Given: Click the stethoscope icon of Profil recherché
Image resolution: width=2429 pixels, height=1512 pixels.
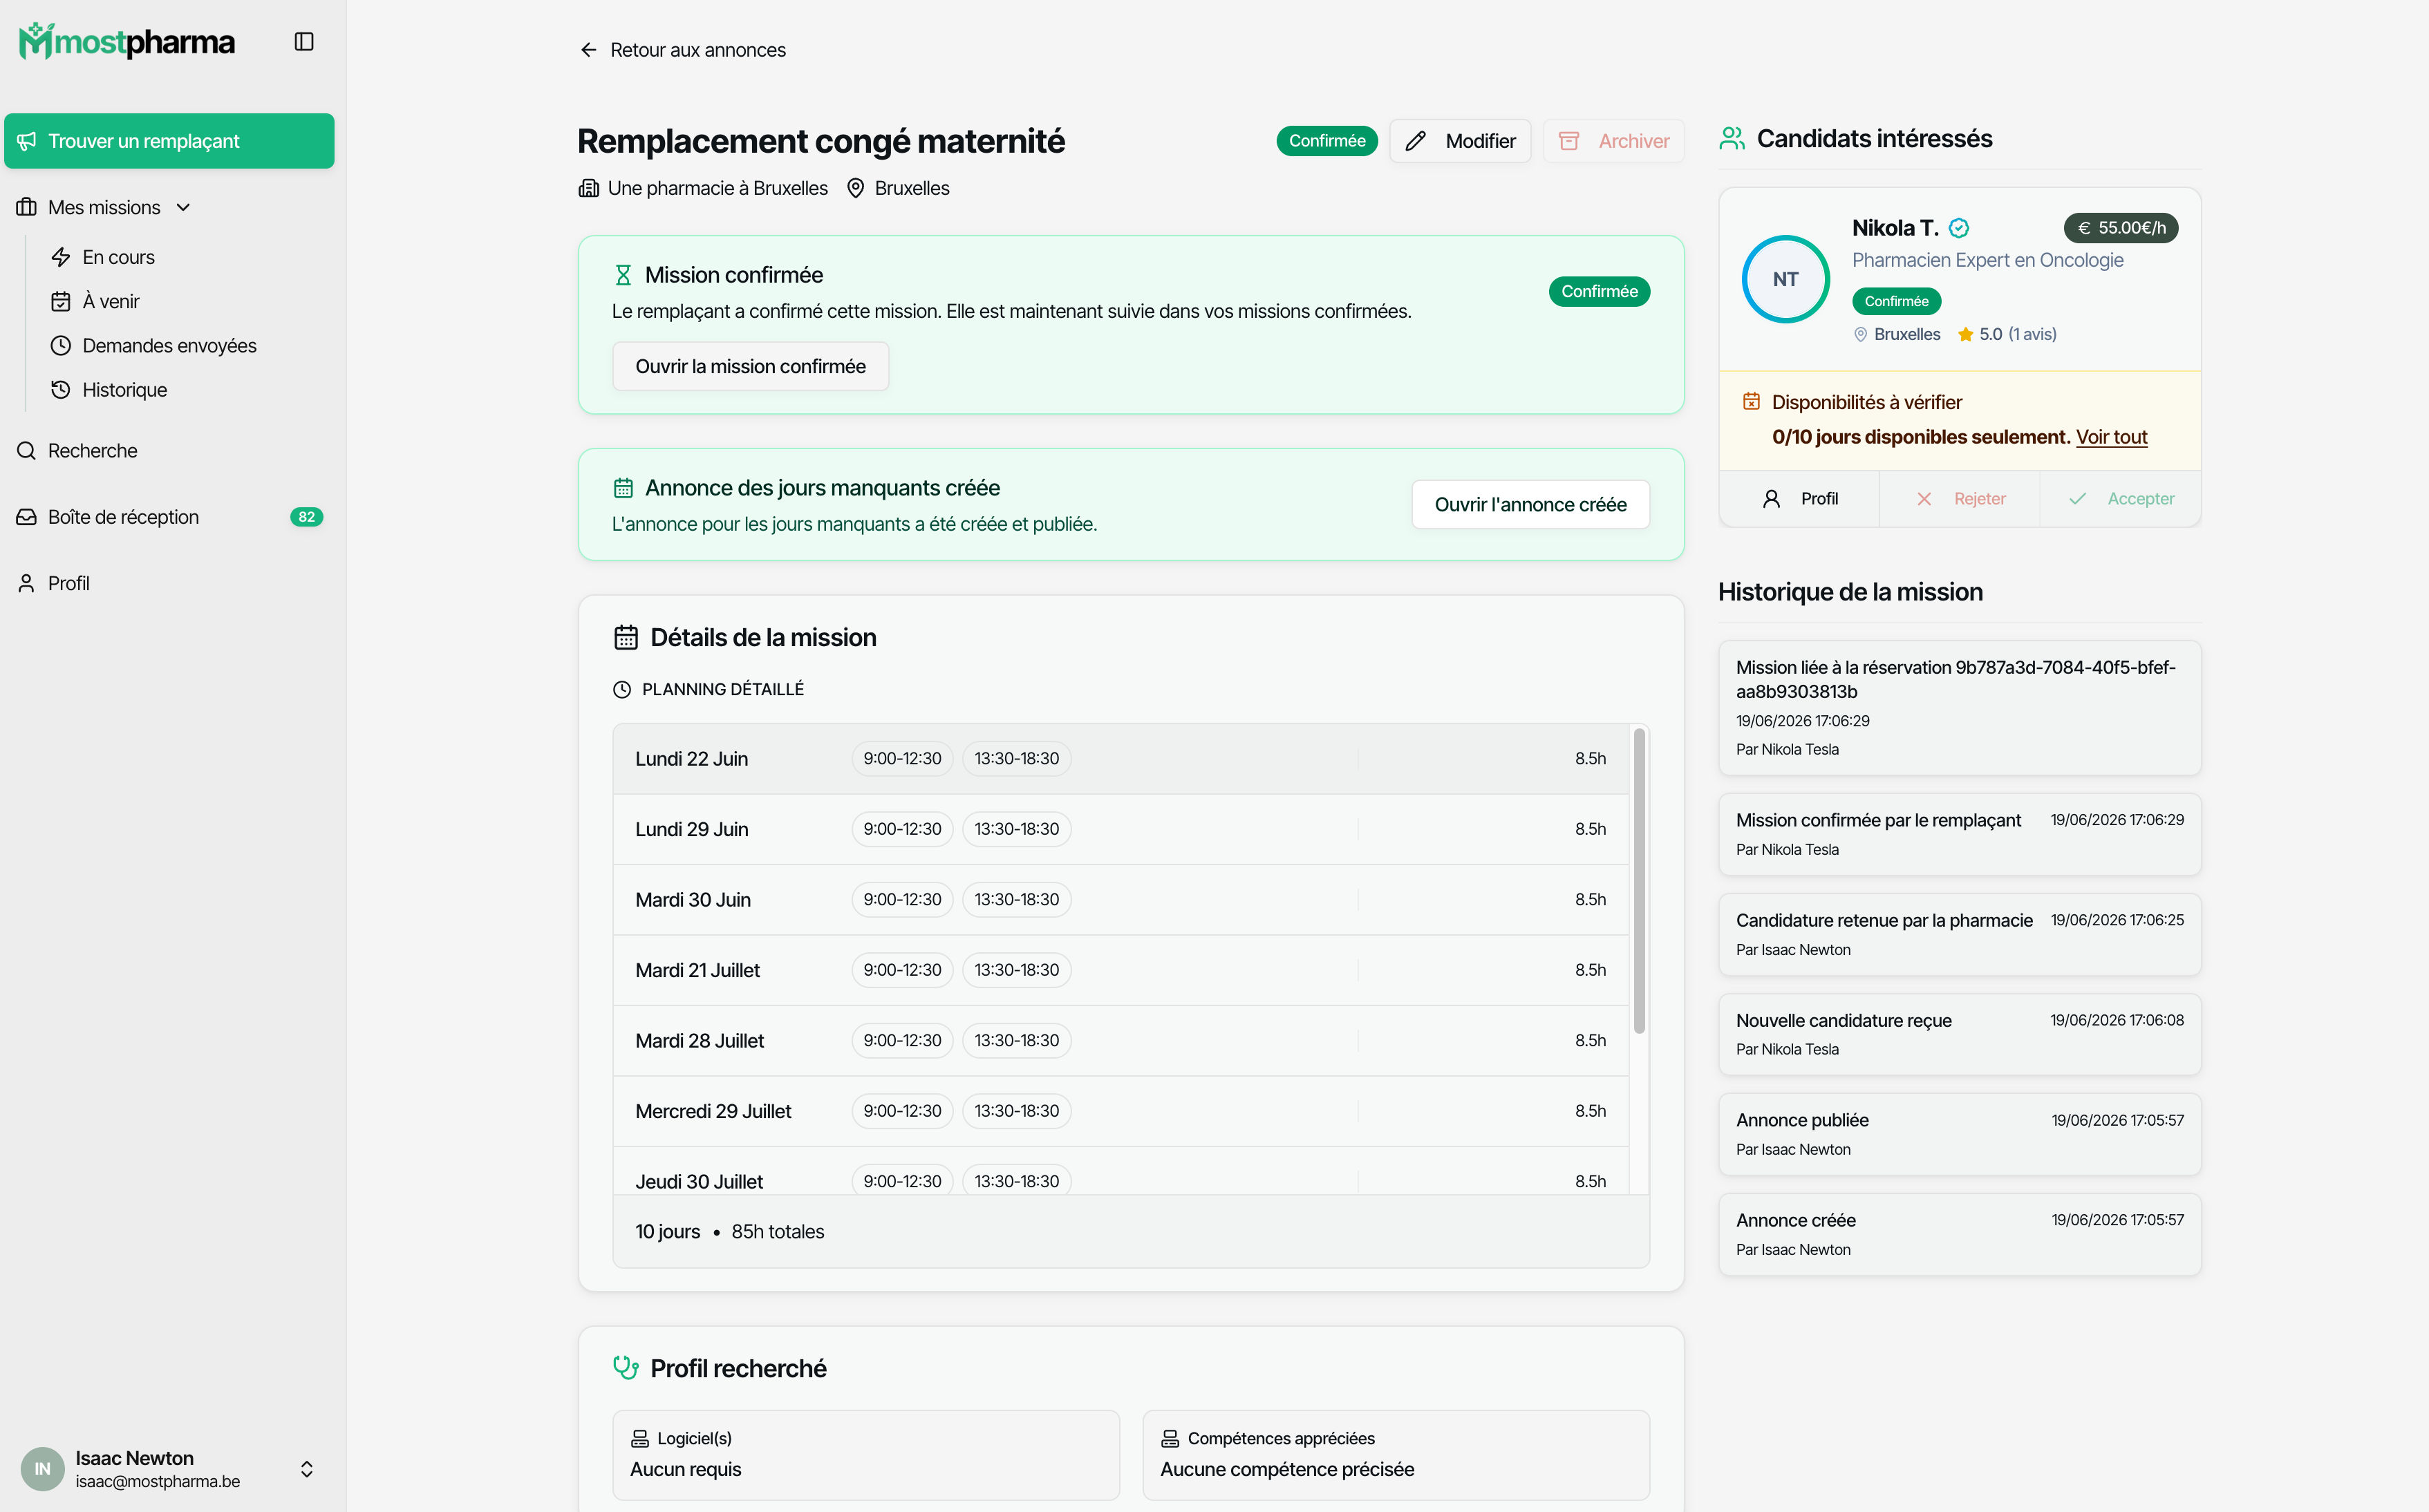Looking at the screenshot, I should coord(626,1368).
